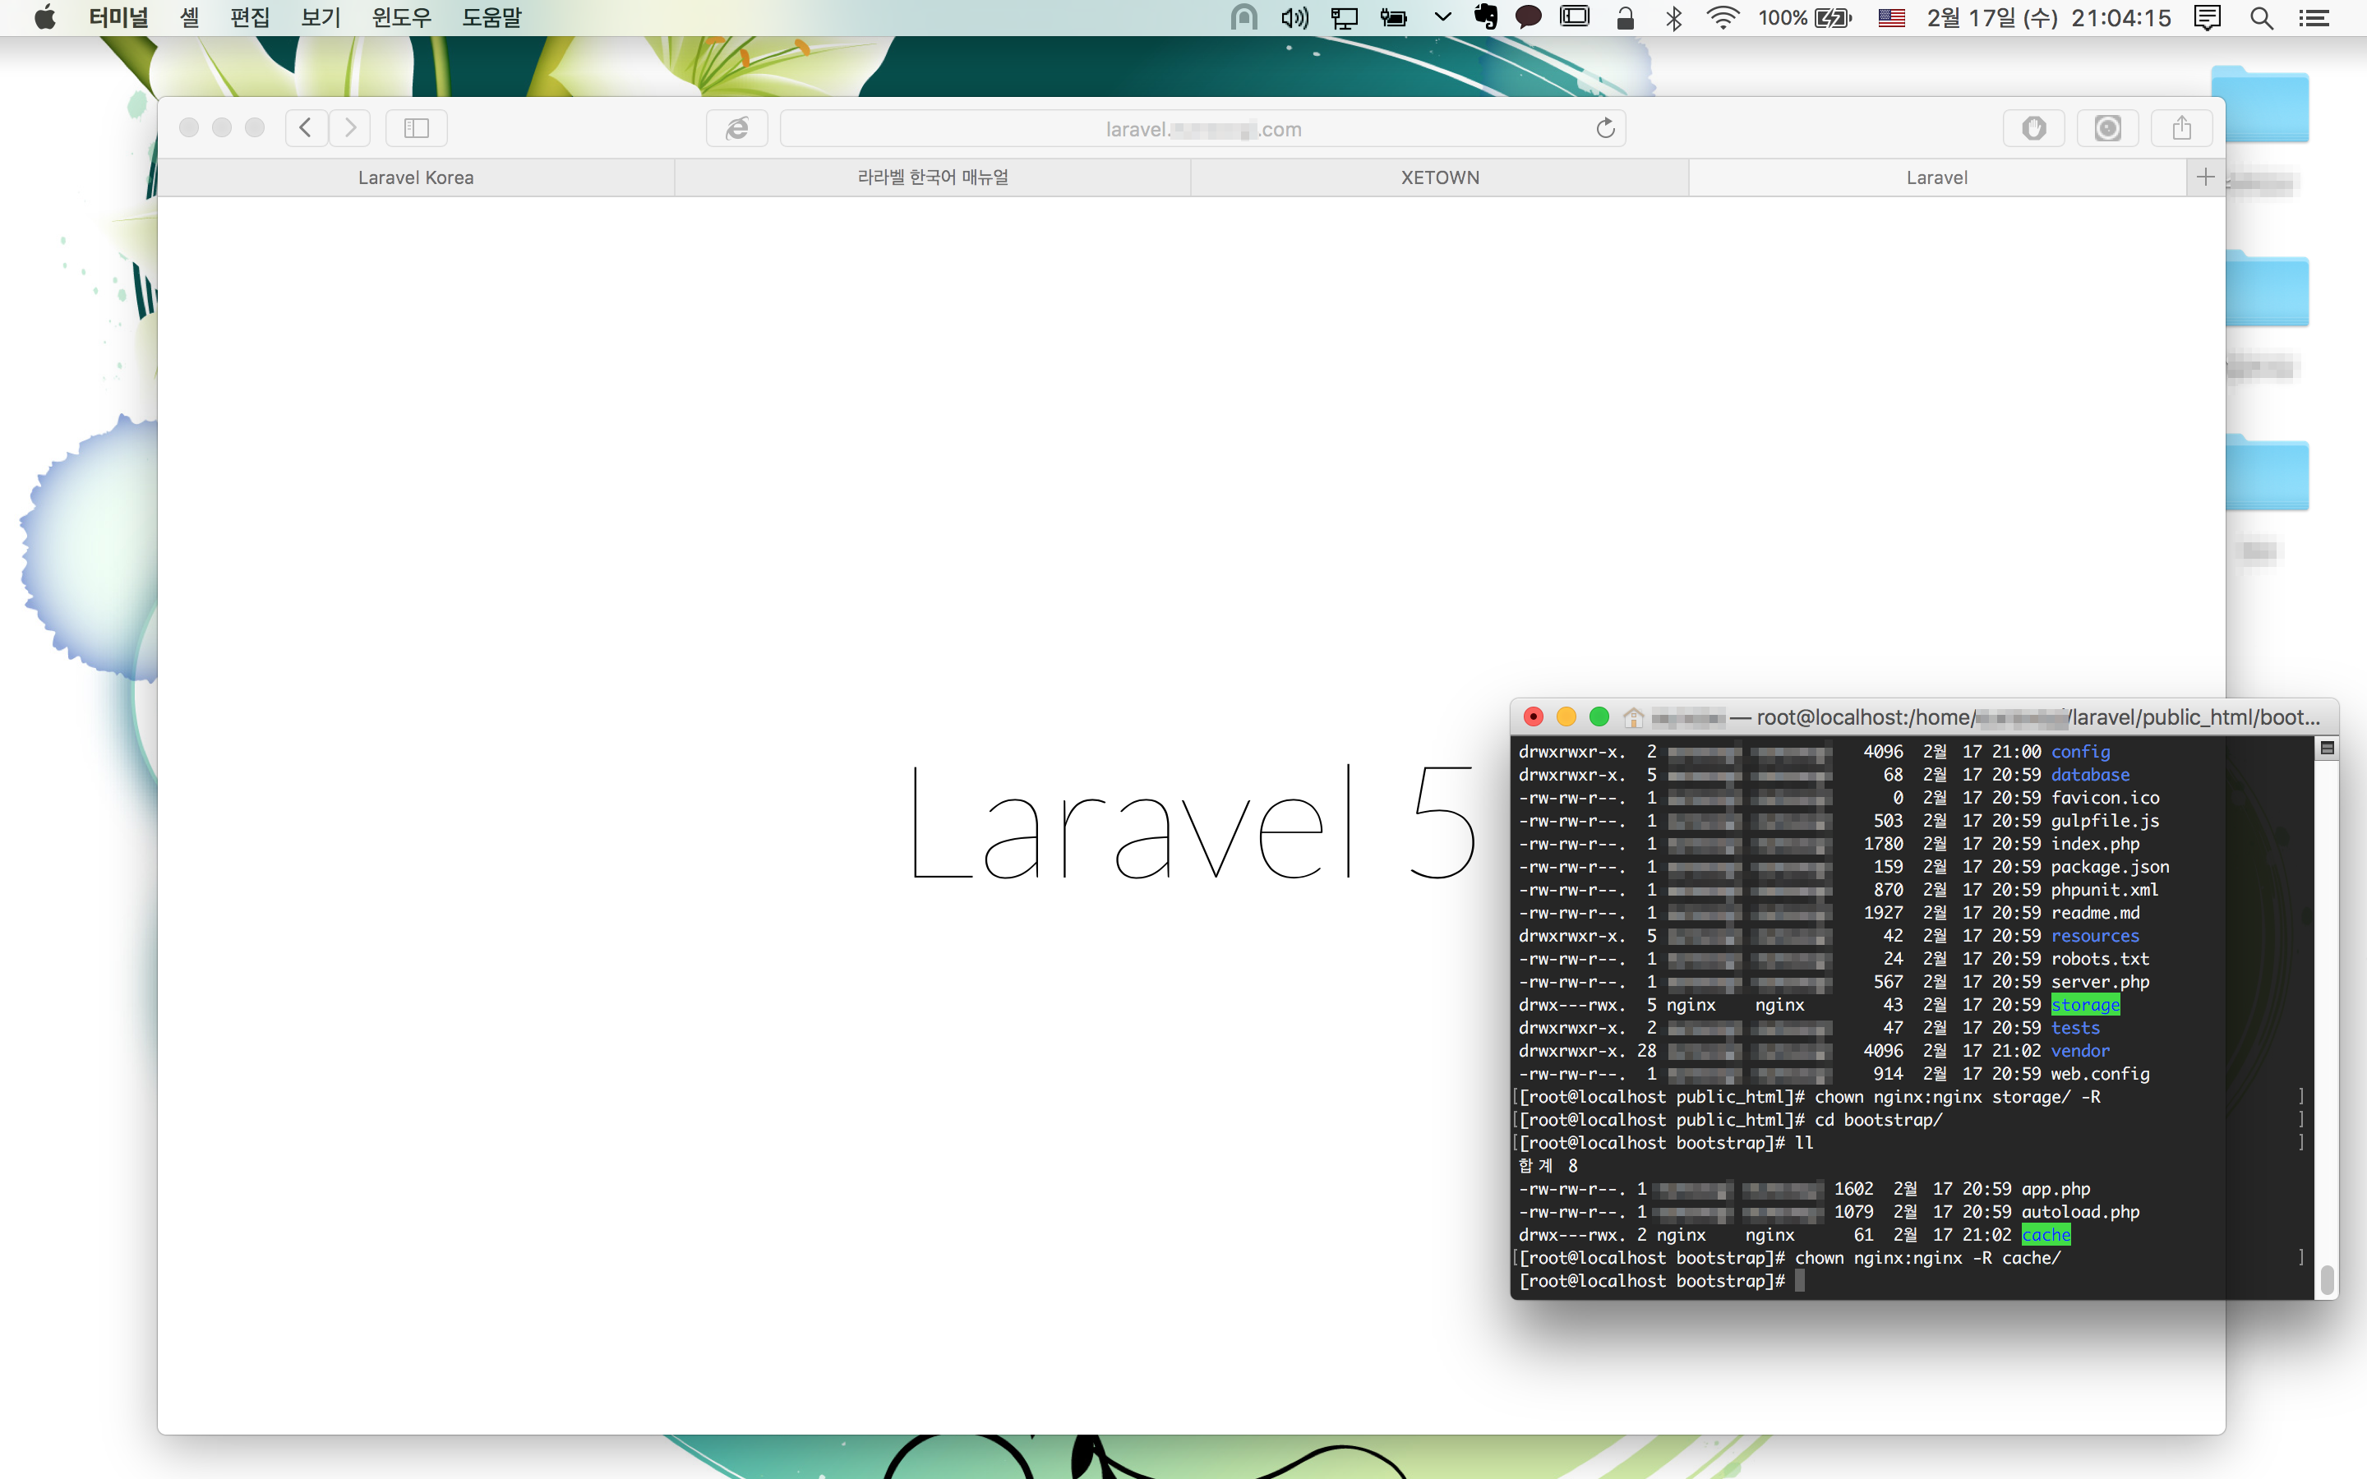This screenshot has width=2367, height=1479.
Task: Click the Laravel 5 heading on the page
Action: pyautogui.click(x=1192, y=823)
